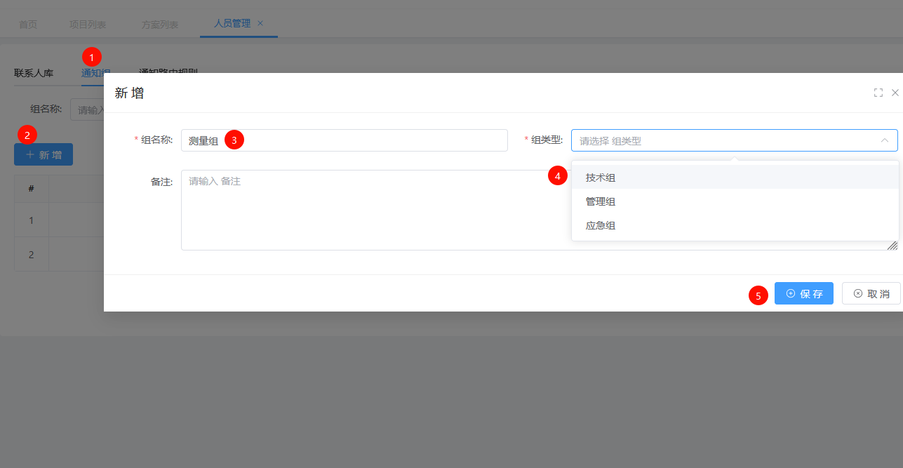Open the 首页 tab
This screenshot has width=903, height=468.
pyautogui.click(x=28, y=25)
